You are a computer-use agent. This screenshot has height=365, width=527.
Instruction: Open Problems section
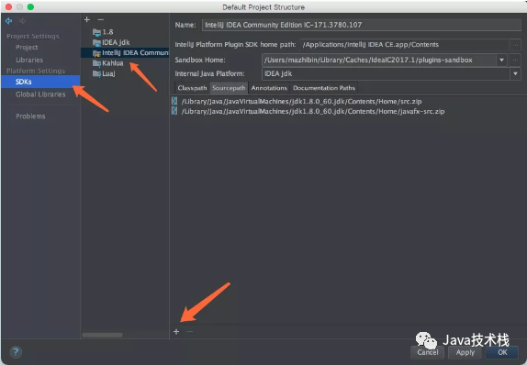30,116
